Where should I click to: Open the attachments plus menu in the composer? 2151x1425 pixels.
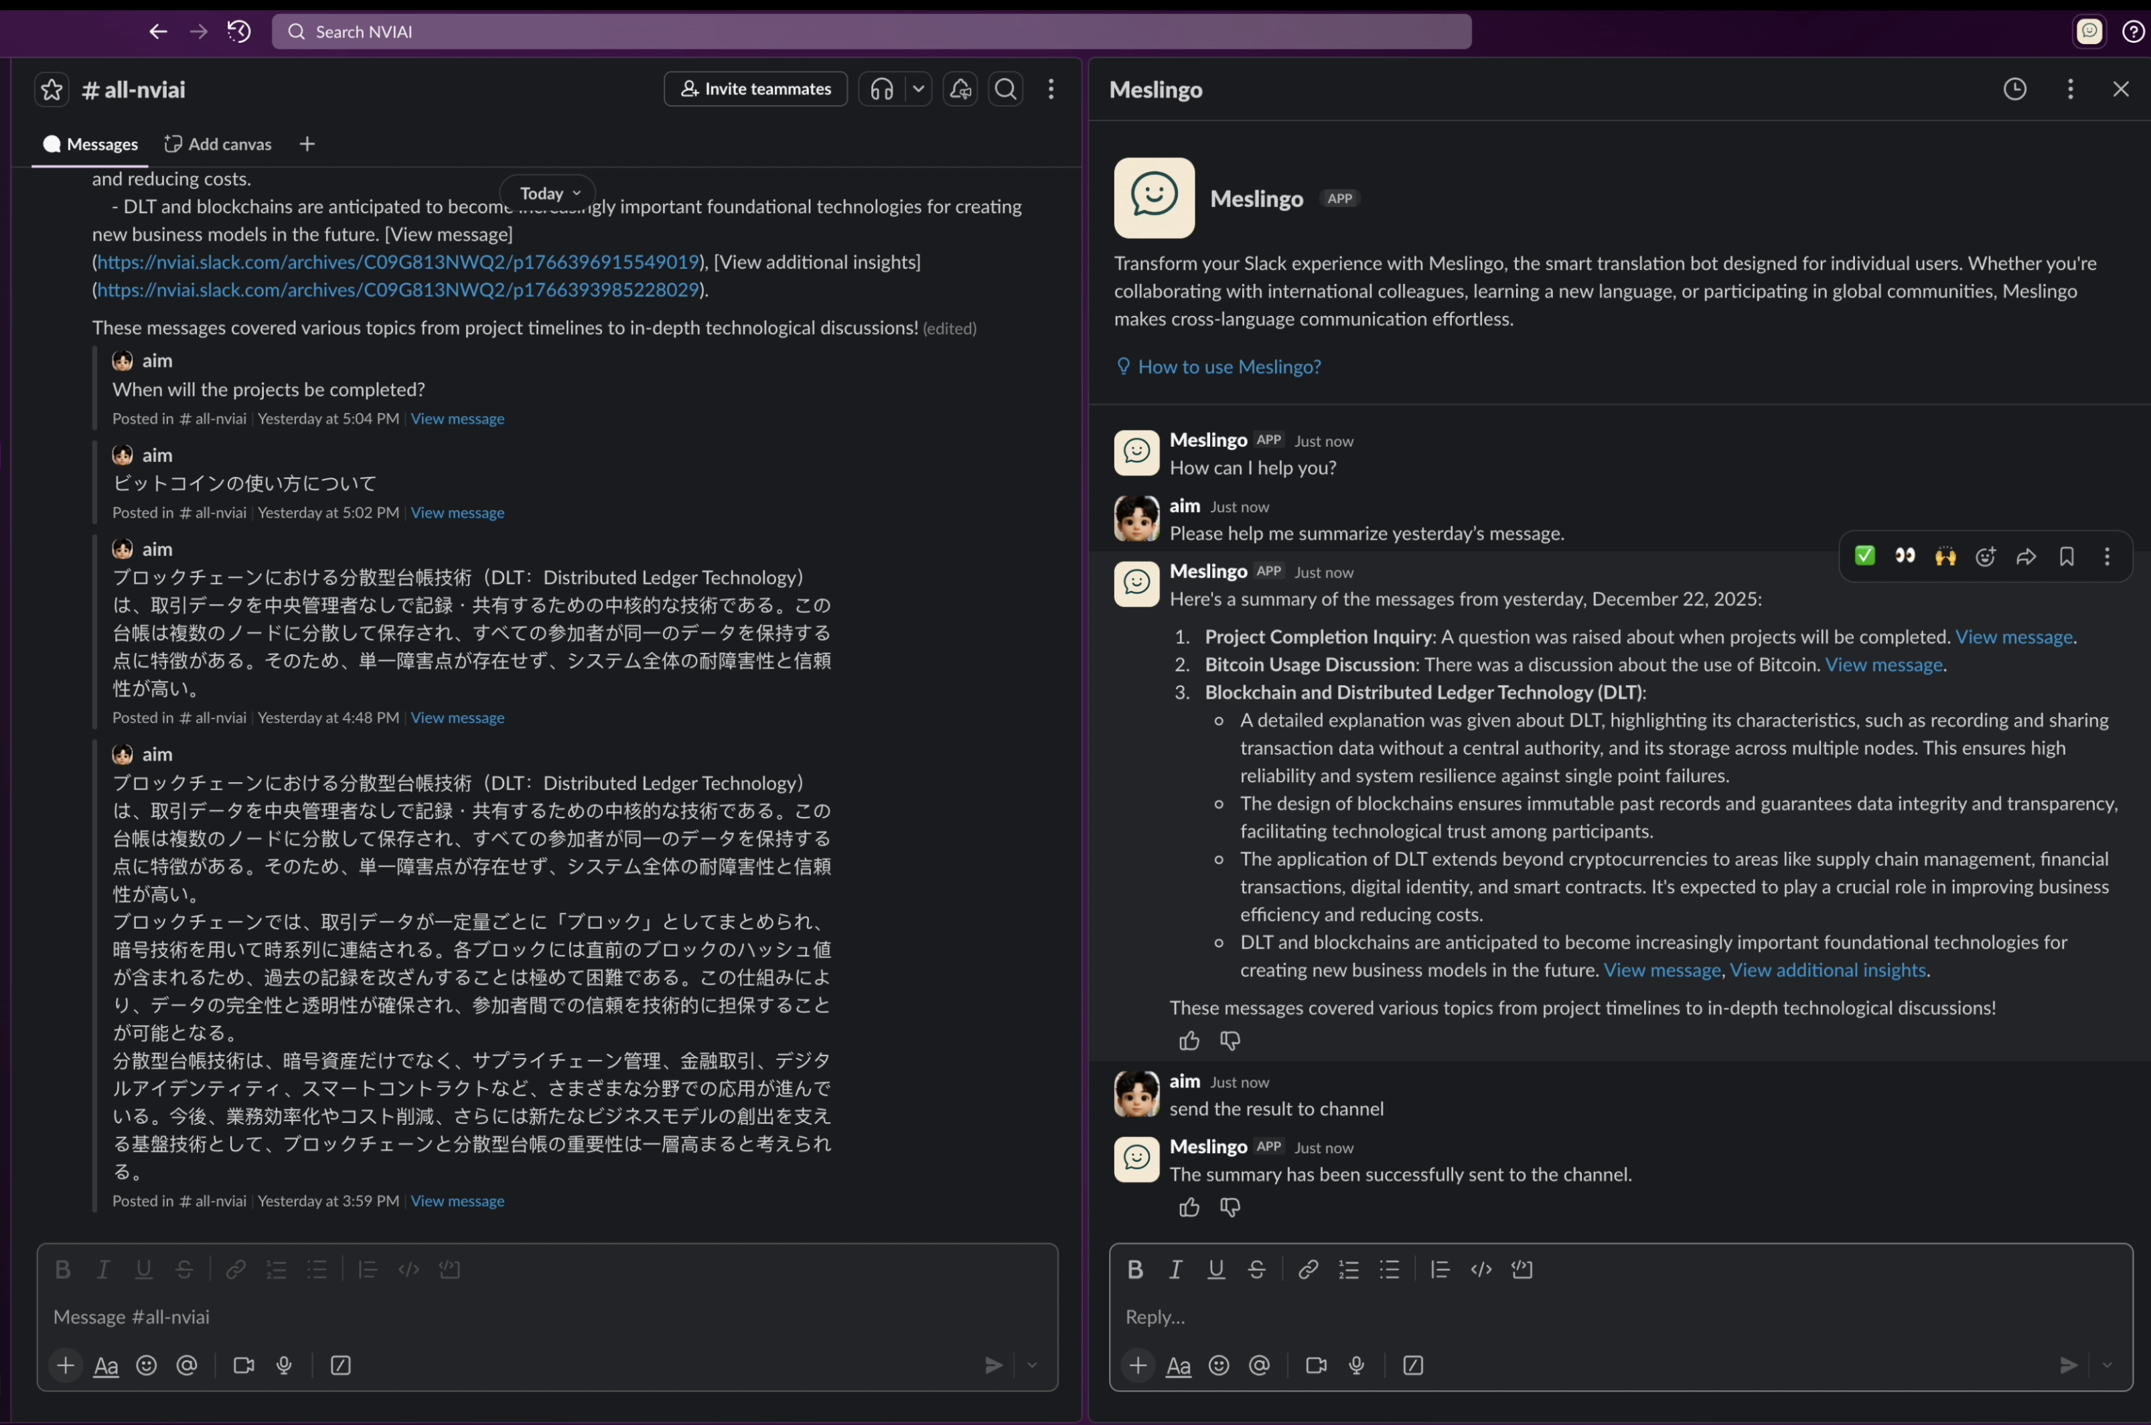click(x=64, y=1365)
